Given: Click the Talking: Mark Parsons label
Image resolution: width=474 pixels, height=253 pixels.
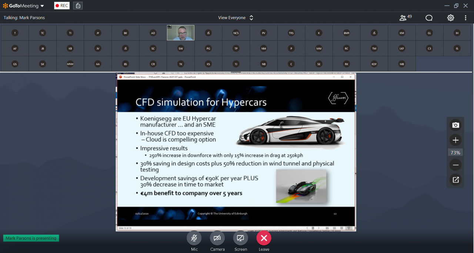Looking at the screenshot, I should pos(24,18).
